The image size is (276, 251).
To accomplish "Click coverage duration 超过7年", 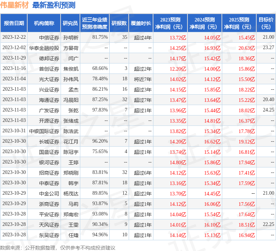I will 143,100.
